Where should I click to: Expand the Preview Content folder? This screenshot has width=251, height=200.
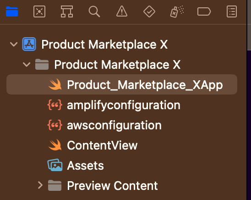[40, 185]
